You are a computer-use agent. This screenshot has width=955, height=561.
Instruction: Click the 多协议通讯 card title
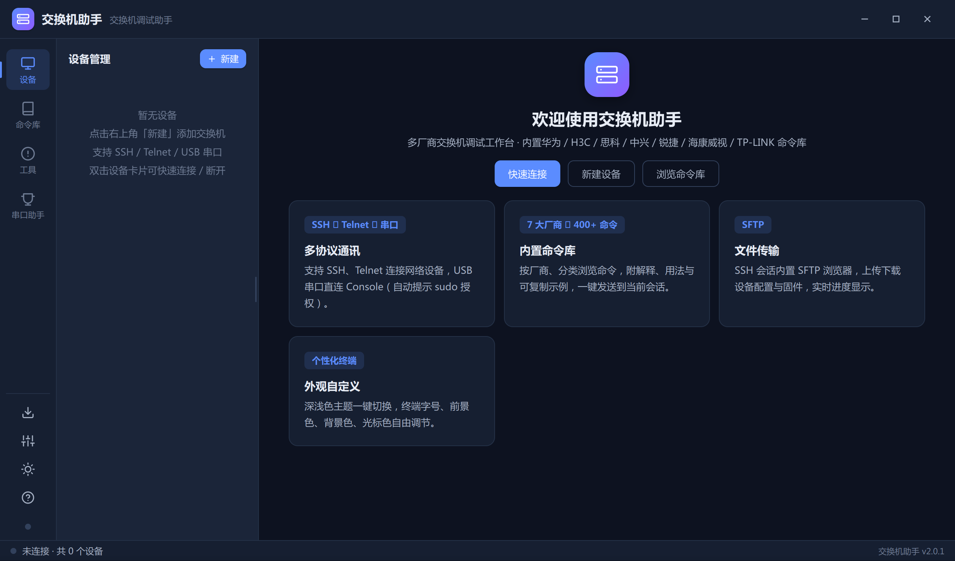coord(332,251)
